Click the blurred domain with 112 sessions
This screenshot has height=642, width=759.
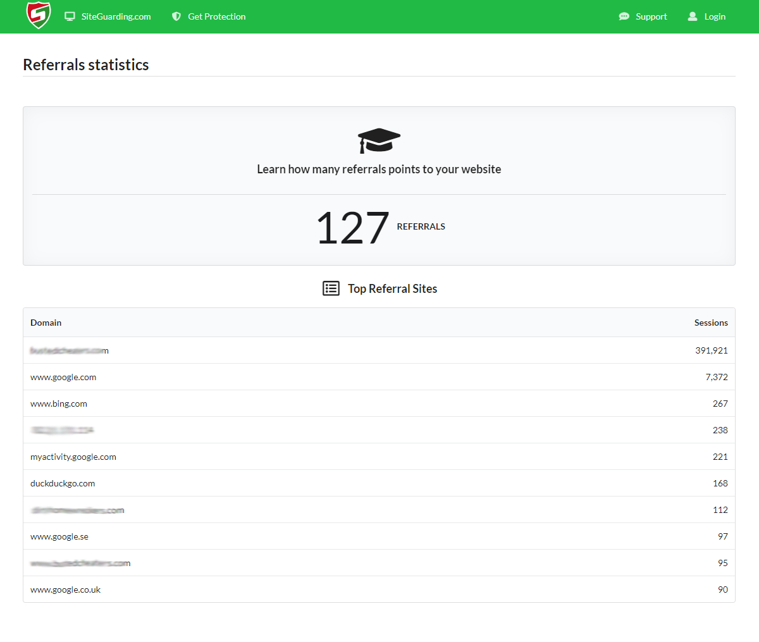click(x=77, y=510)
